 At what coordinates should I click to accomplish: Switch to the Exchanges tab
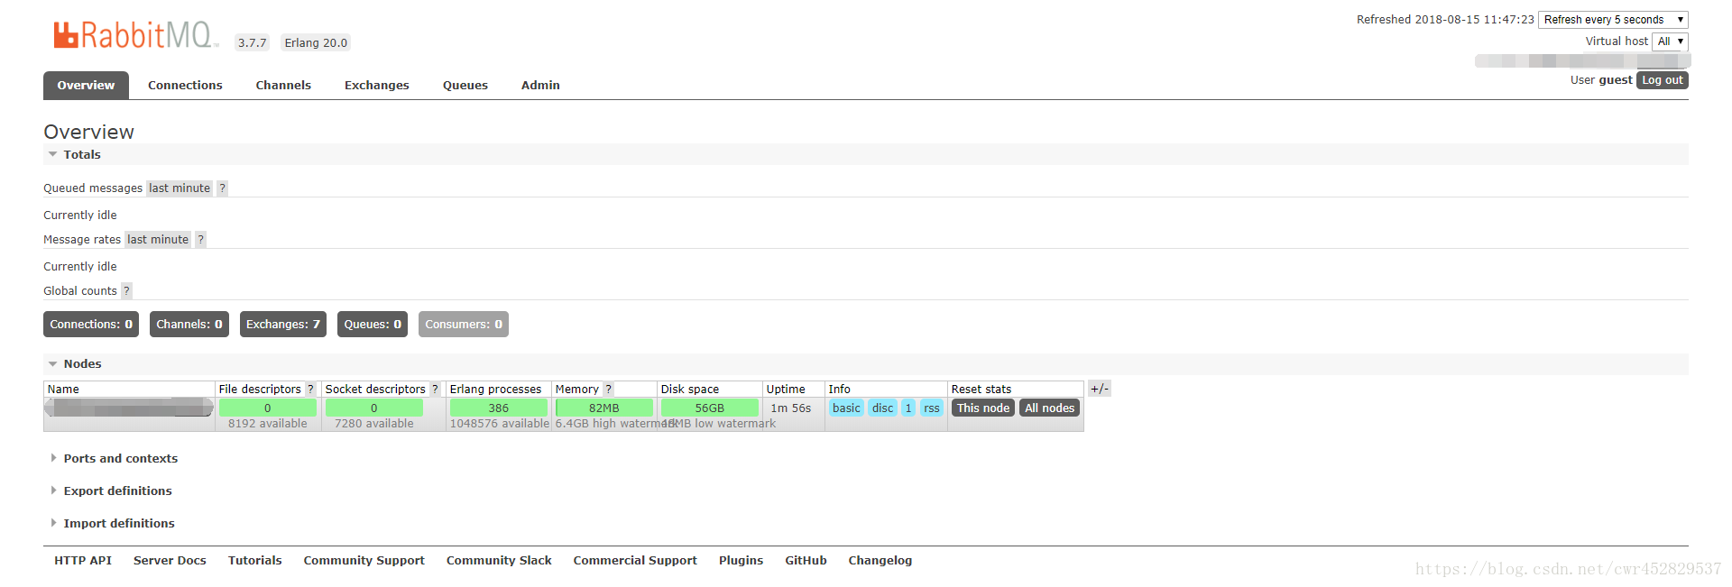377,86
